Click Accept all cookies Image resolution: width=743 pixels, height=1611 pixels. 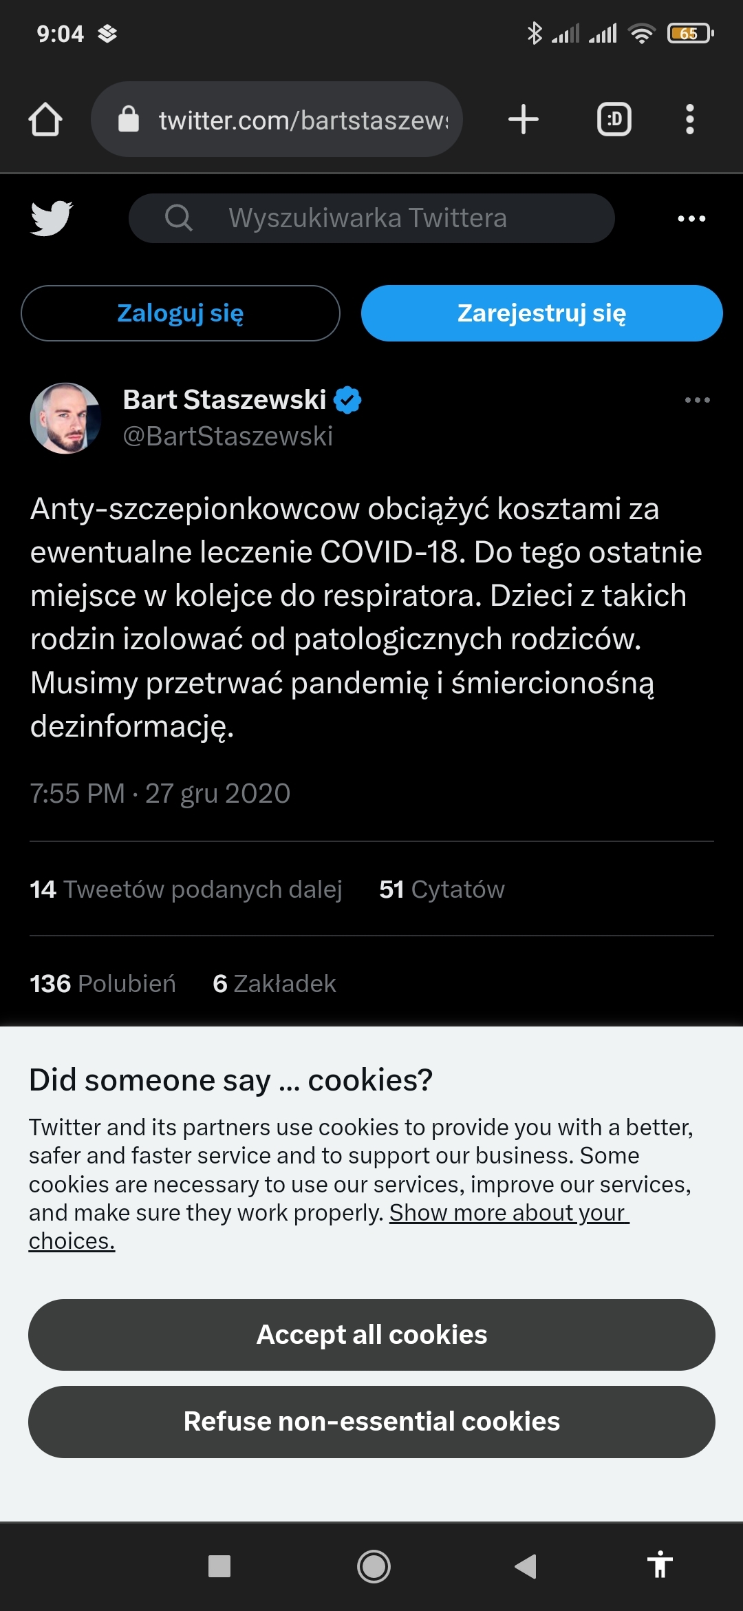[x=371, y=1334]
